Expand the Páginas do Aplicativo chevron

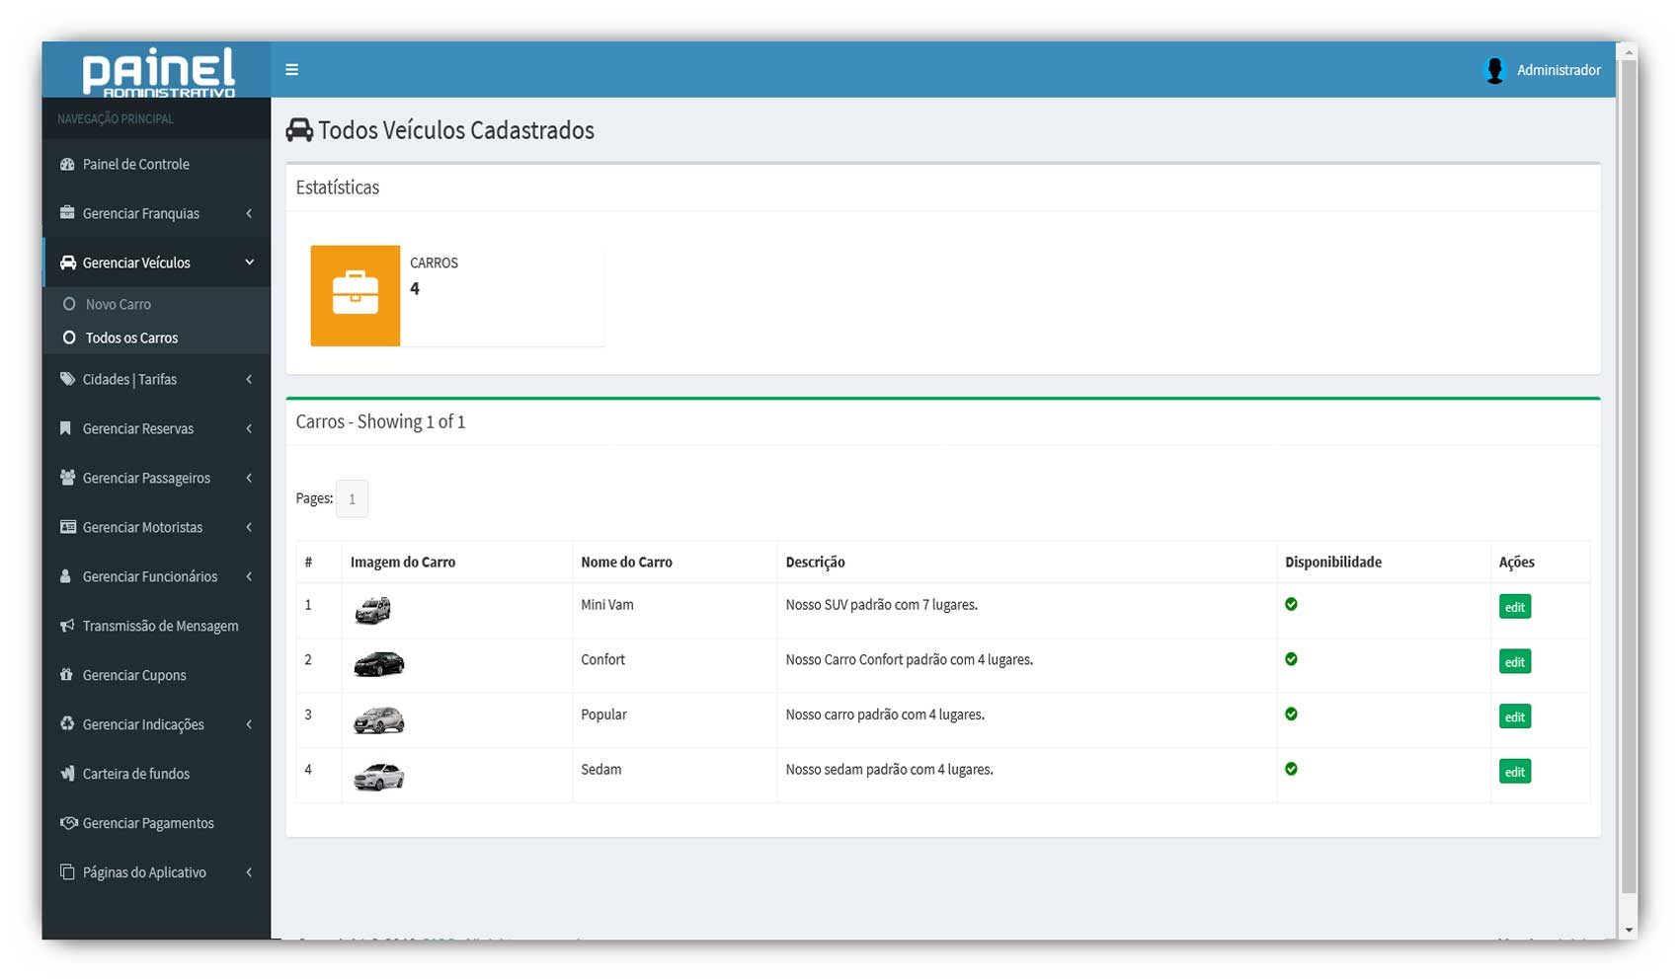click(x=249, y=872)
